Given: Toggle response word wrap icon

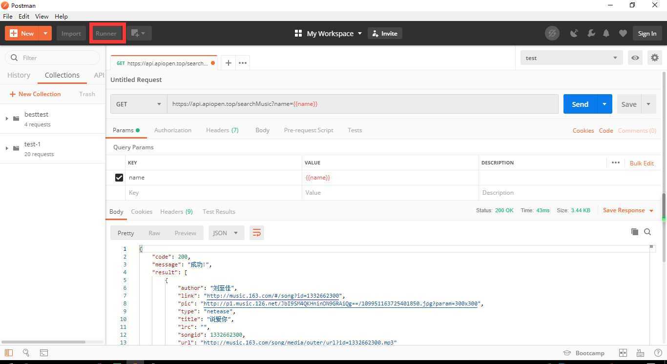Looking at the screenshot, I should click(256, 233).
